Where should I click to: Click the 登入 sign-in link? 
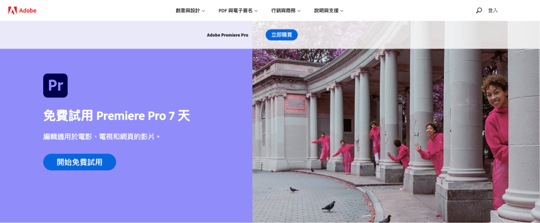(492, 10)
